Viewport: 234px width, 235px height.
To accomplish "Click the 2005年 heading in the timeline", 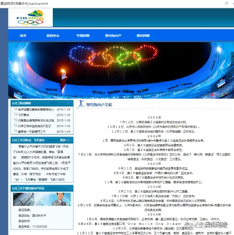I will tap(154, 215).
